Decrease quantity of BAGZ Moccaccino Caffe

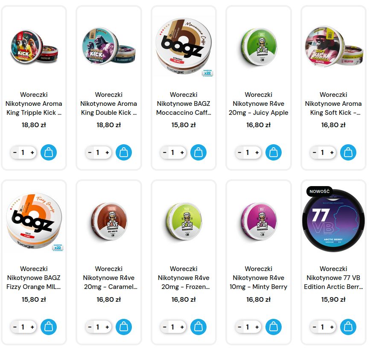coord(164,152)
